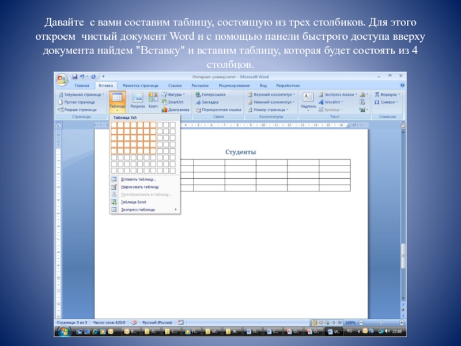
Task: Select the Вид ribbon tab
Action: click(263, 85)
